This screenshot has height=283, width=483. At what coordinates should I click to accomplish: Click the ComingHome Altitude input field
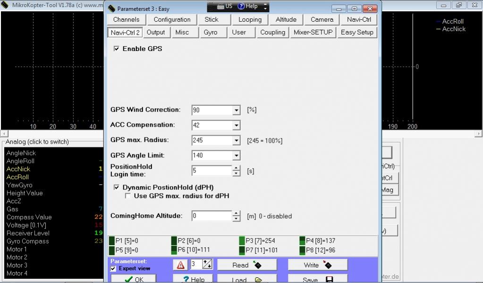(212, 216)
